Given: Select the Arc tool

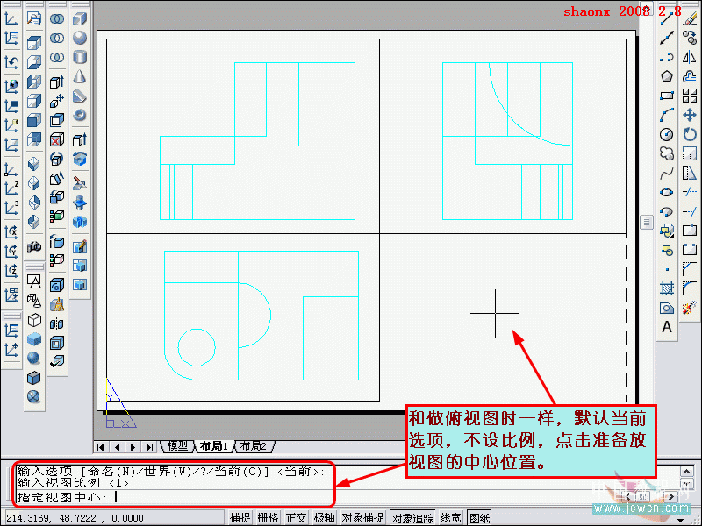Looking at the screenshot, I should click(x=667, y=115).
